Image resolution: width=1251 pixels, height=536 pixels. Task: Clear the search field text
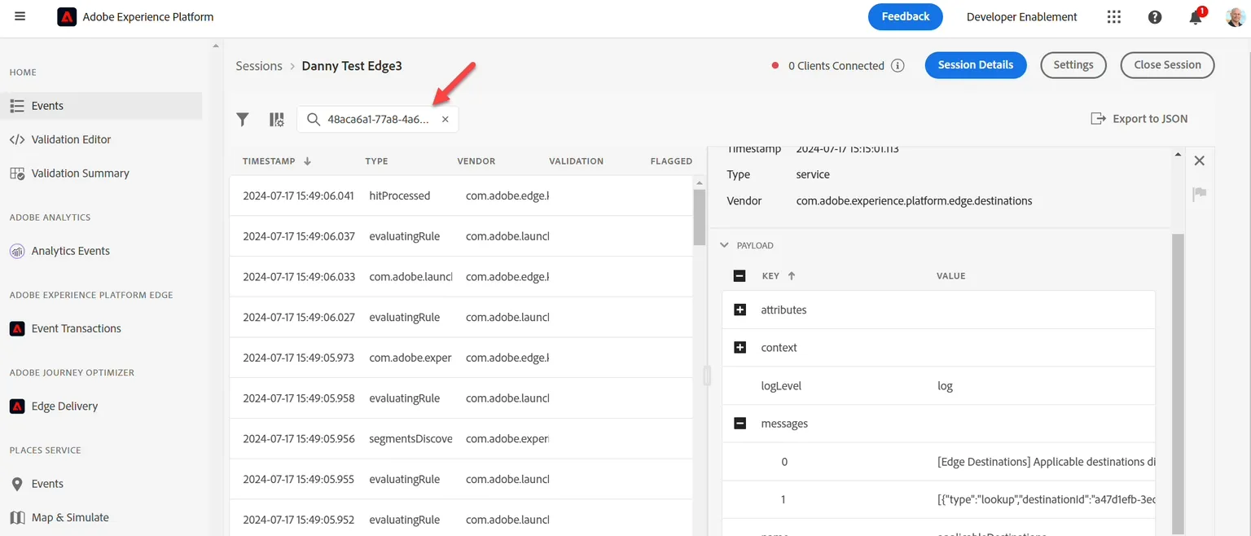(446, 119)
